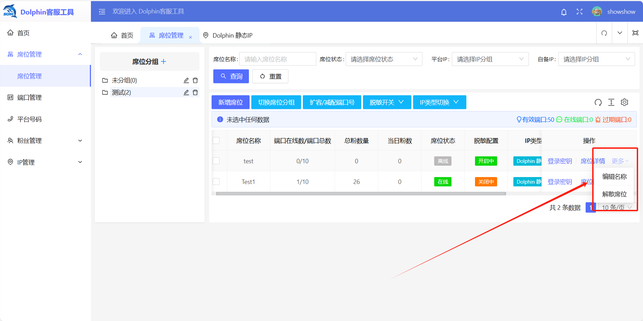
Task: Click the notification bell icon
Action: click(563, 12)
